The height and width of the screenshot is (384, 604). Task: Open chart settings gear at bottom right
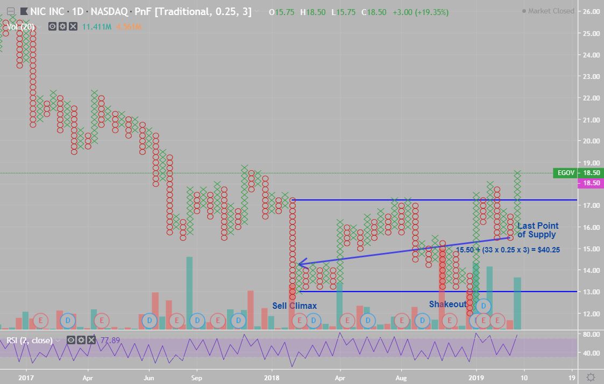(590, 376)
